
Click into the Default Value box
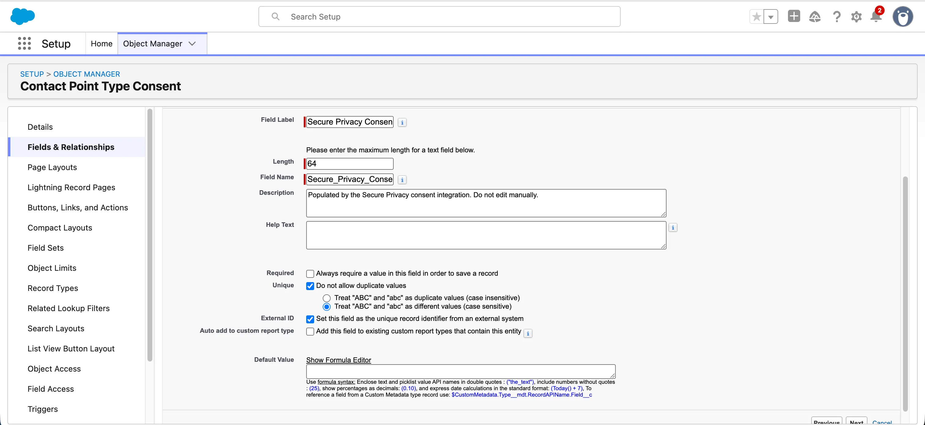pyautogui.click(x=461, y=372)
